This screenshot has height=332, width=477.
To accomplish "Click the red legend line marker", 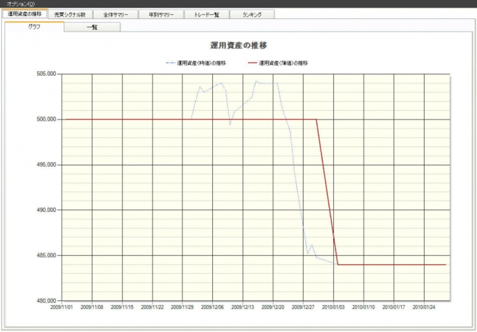I will pyautogui.click(x=252, y=63).
